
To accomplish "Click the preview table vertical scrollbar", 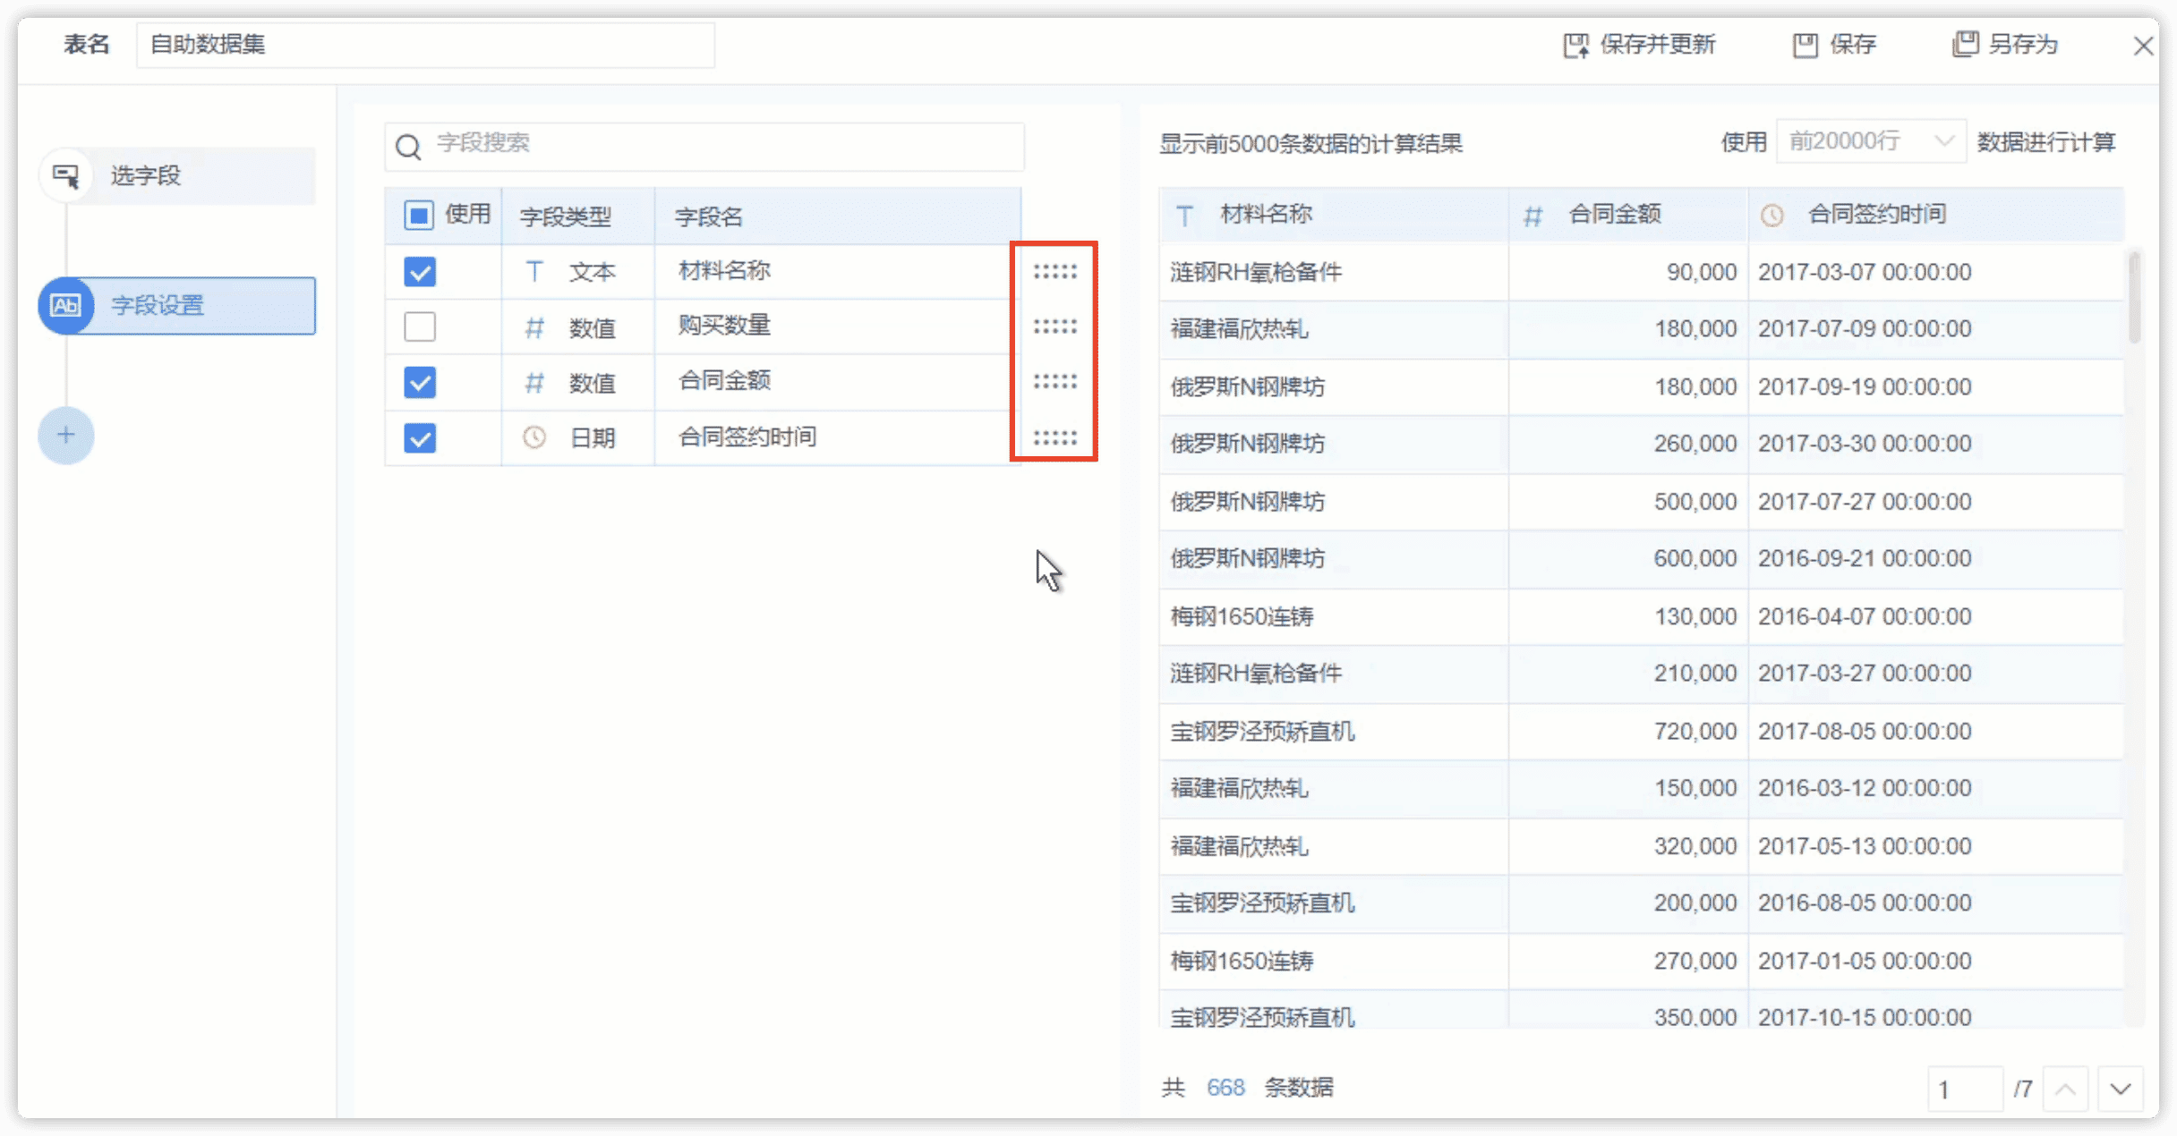I will click(2134, 298).
